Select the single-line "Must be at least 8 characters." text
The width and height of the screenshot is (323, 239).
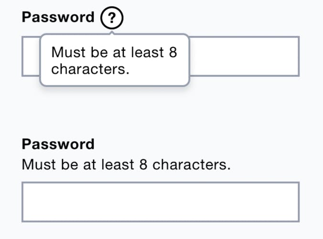click(x=126, y=164)
